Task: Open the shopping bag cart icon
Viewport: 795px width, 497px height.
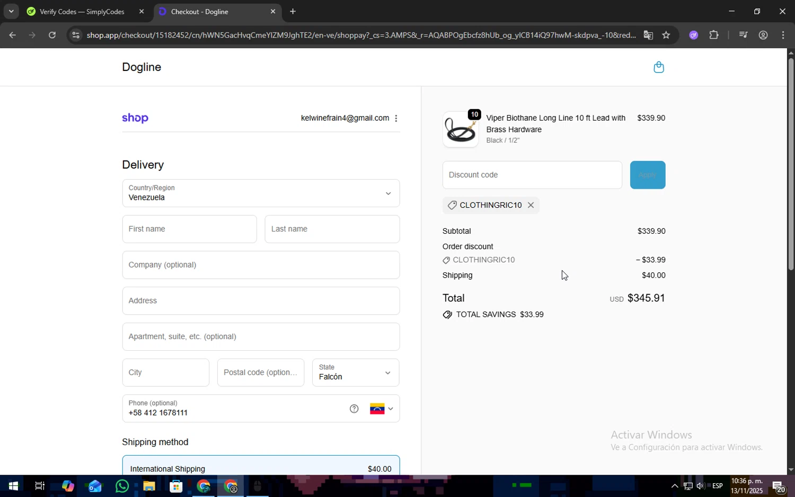Action: click(x=659, y=67)
